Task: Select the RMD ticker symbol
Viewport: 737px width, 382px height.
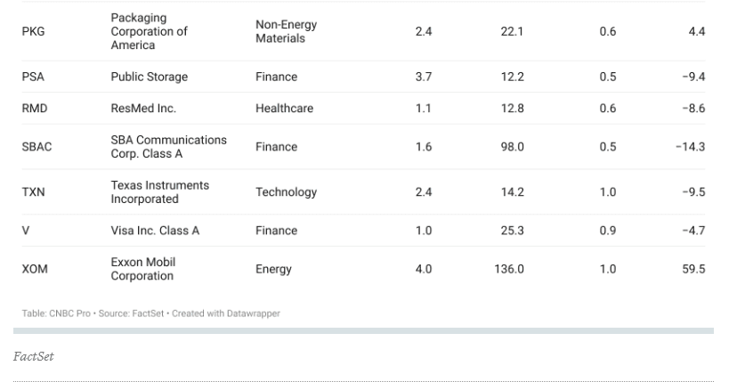Action: pyautogui.click(x=35, y=109)
